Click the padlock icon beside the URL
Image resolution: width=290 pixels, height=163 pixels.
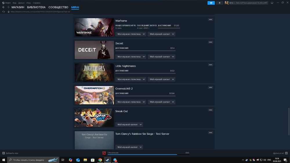pos(8,12)
